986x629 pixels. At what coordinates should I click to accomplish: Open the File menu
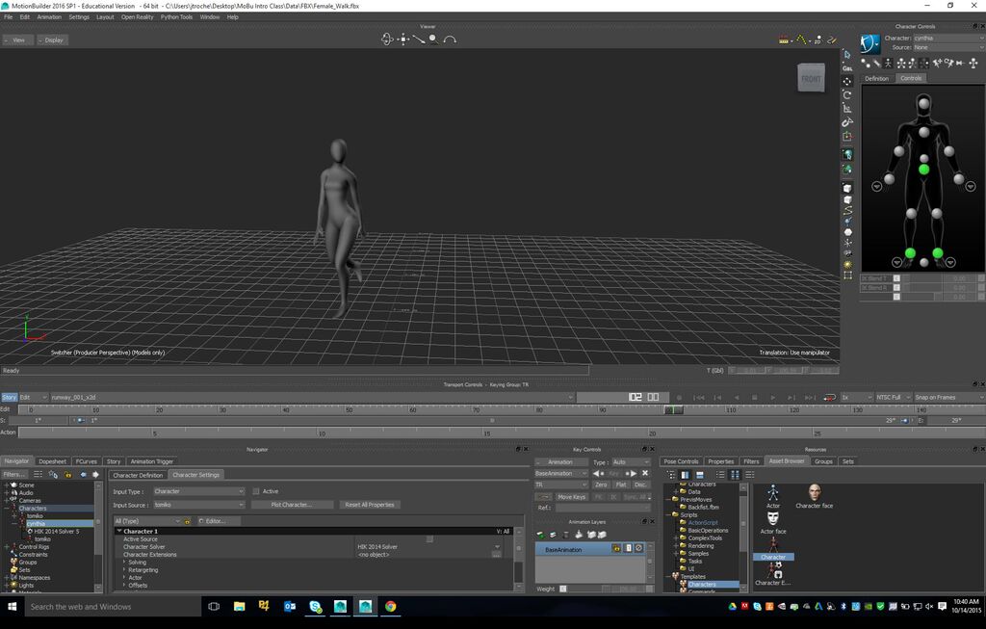8,17
